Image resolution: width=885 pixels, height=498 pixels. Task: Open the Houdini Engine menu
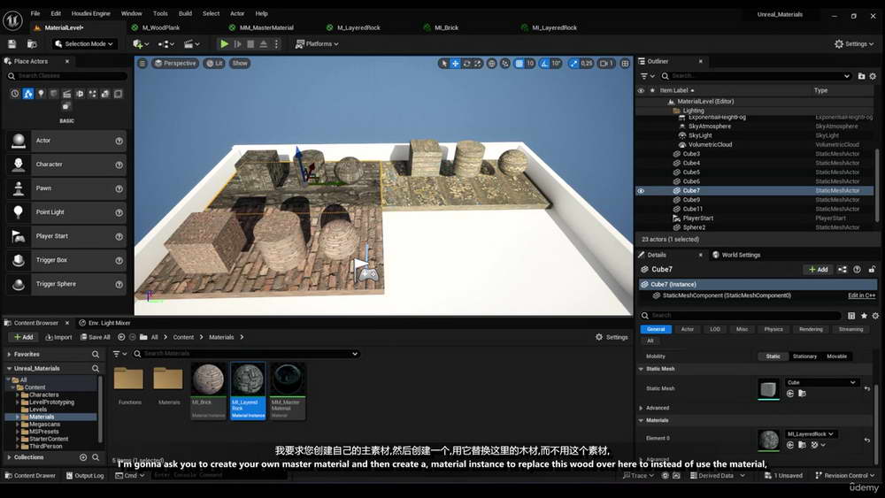tap(91, 13)
